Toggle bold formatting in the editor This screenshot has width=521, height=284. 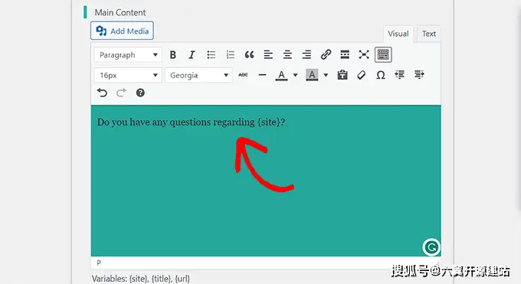(x=173, y=55)
